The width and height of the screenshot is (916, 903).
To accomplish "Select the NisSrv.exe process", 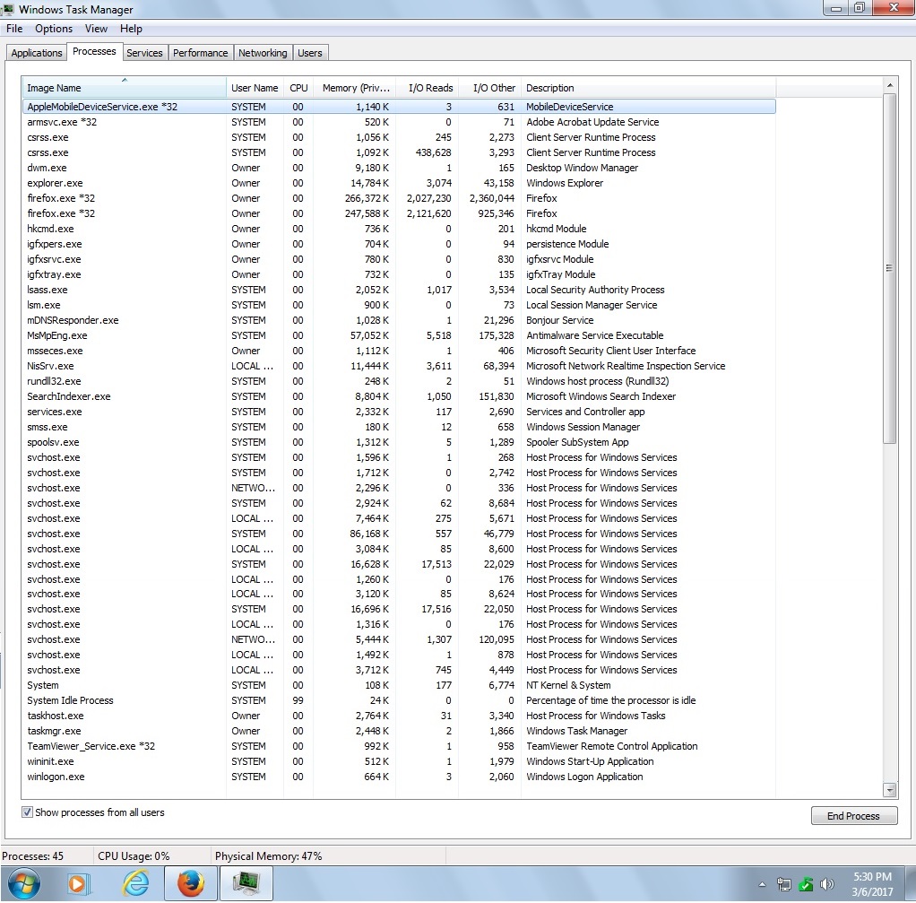I will [x=399, y=366].
